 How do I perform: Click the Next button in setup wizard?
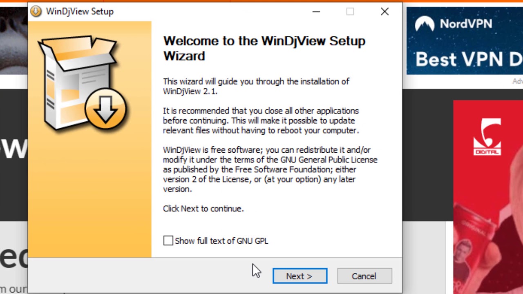pyautogui.click(x=300, y=276)
